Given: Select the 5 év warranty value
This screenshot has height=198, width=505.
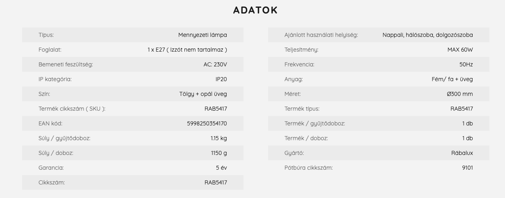Looking at the screenshot, I should click(x=221, y=168).
